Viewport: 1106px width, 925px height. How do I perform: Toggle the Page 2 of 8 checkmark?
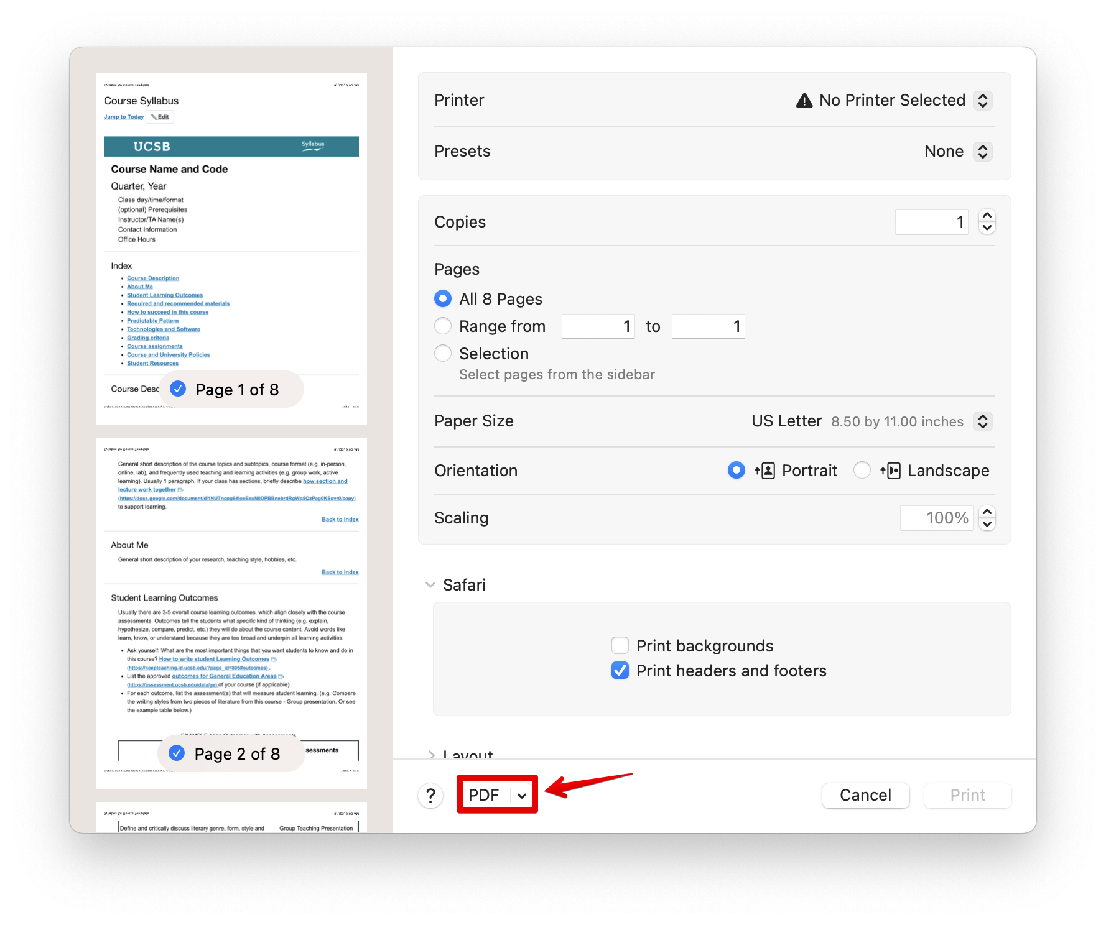[177, 753]
